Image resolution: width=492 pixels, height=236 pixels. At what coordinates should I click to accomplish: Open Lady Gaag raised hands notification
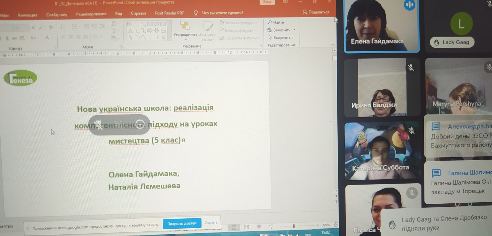tap(437, 223)
